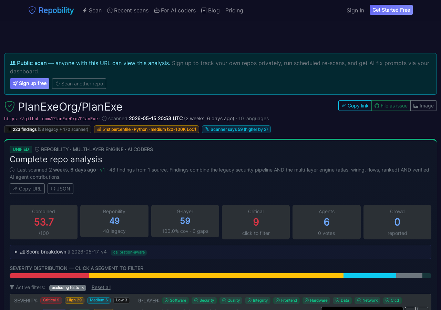Viewport: 441px width, 310px height.
Task: Click the Repobility 49 score card
Action: click(x=114, y=221)
